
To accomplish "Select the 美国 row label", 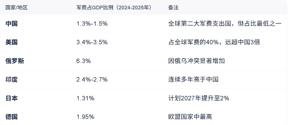I will point(12,42).
